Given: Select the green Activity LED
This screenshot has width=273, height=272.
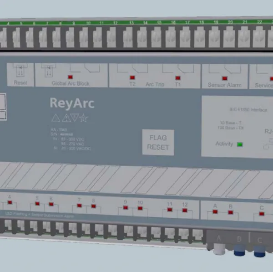Looking at the screenshot, I should tap(240, 144).
